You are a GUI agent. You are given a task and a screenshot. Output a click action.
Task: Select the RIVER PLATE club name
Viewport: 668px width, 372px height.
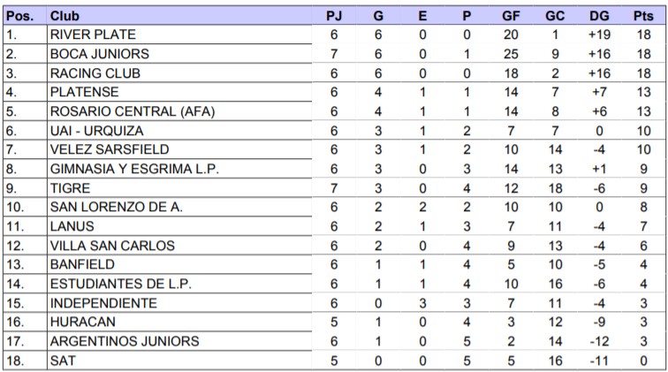93,34
